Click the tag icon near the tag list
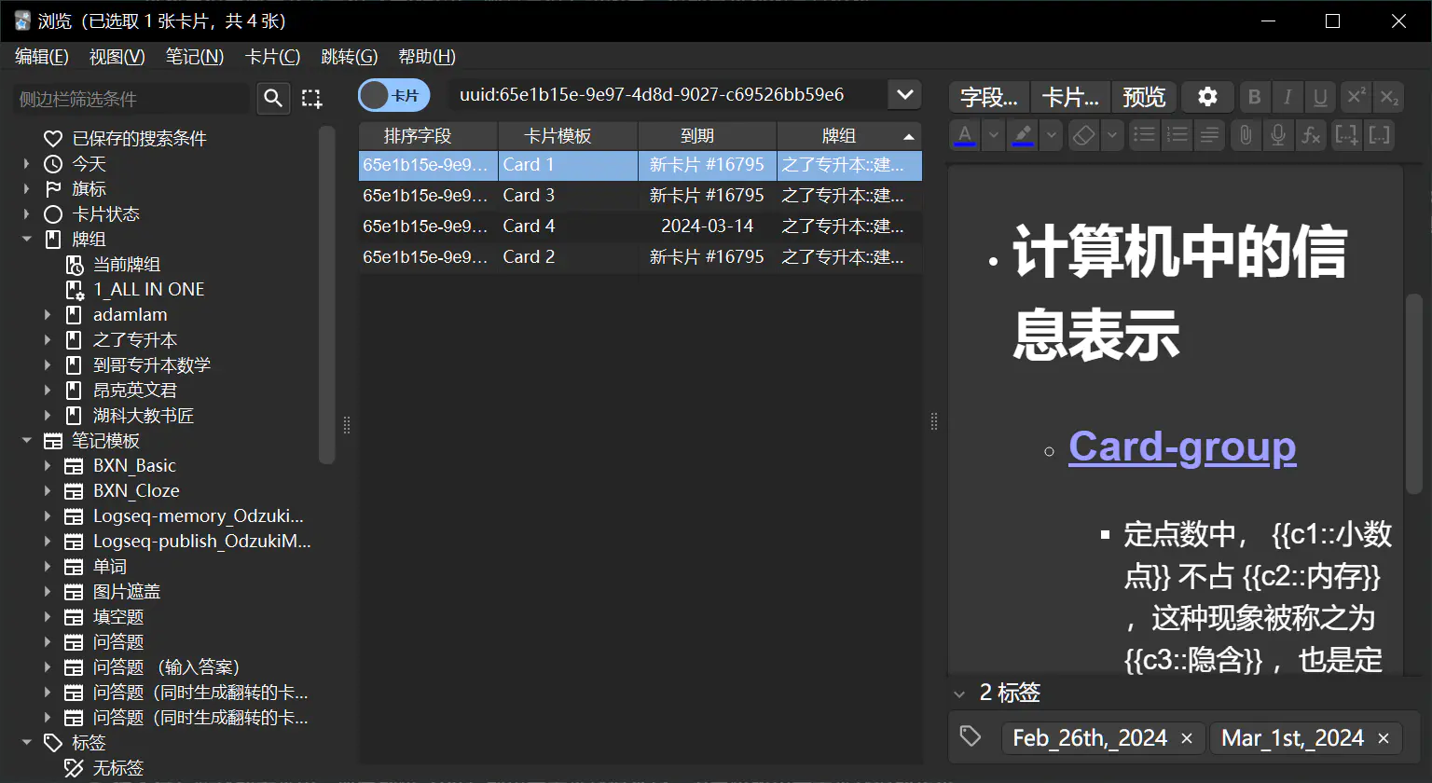The height and width of the screenshot is (783, 1432). tap(971, 736)
